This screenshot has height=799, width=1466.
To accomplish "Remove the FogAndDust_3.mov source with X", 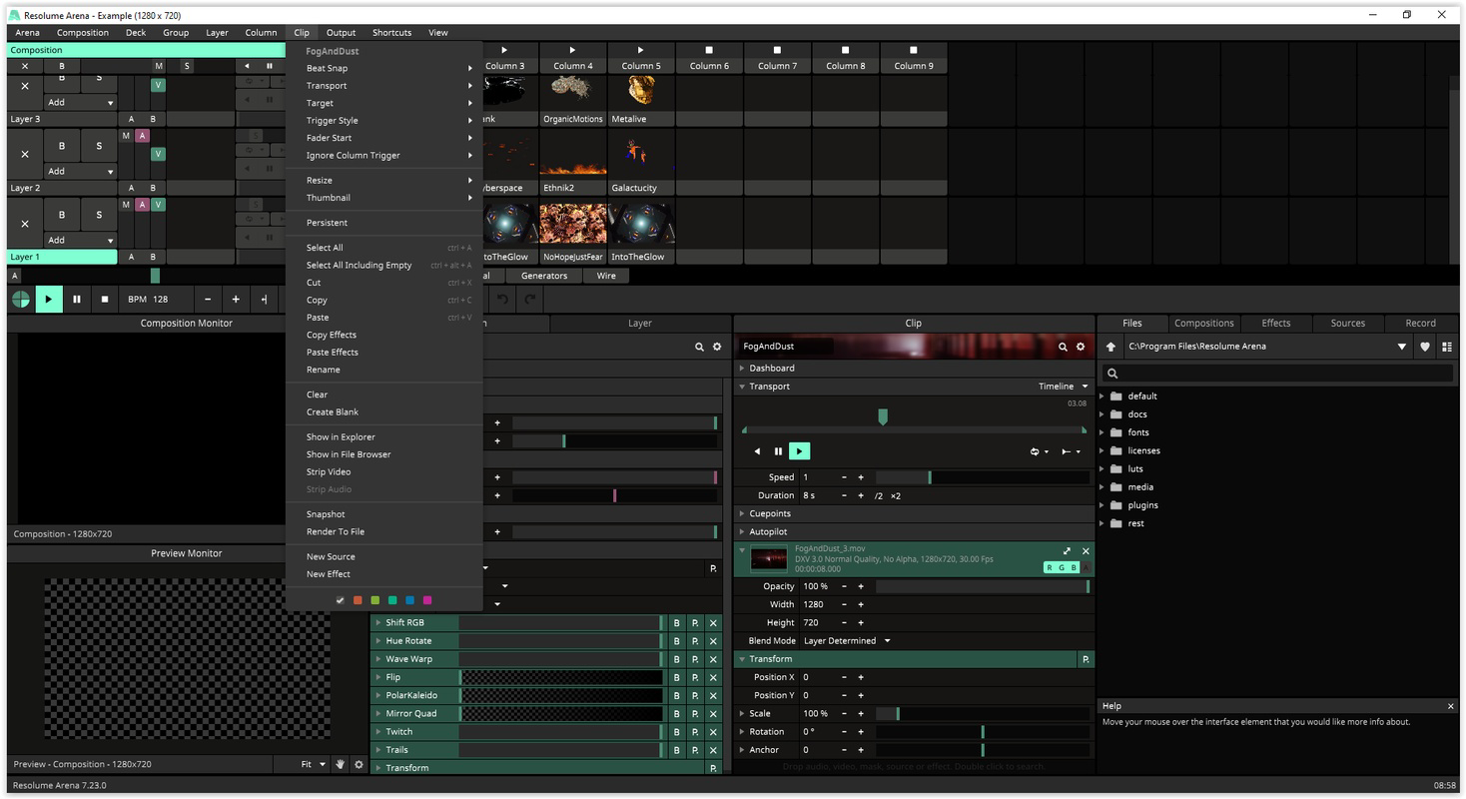I will click(1086, 551).
